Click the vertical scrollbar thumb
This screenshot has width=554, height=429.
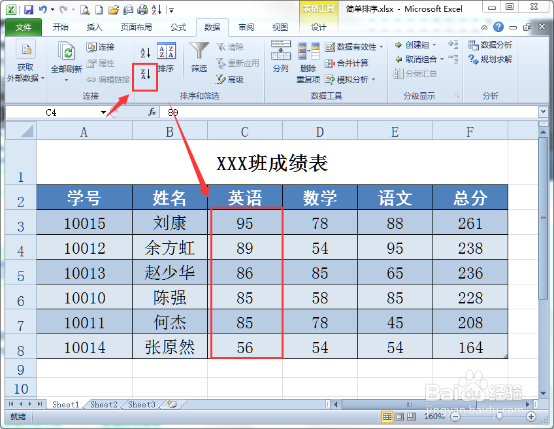coord(543,218)
